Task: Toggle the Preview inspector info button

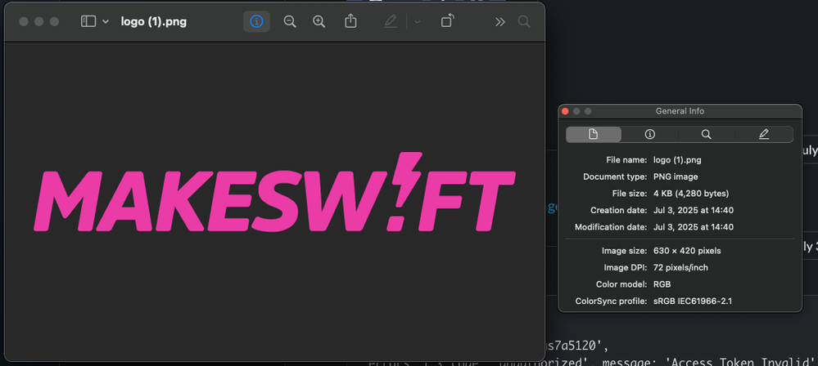Action: 256,21
